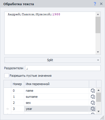Click the Разделители input field

[x=63, y=68]
